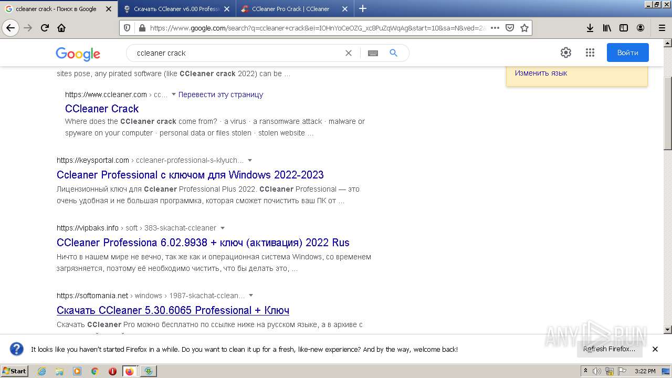Open the CCleaner Crack result link
Image resolution: width=672 pixels, height=378 pixels.
(x=102, y=109)
